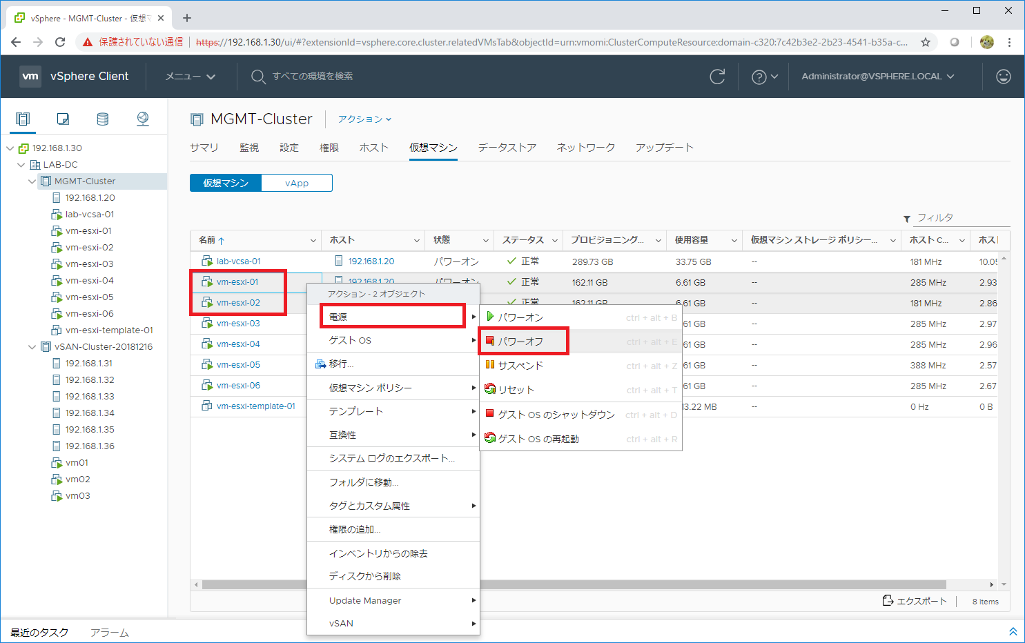Image resolution: width=1025 pixels, height=643 pixels.
Task: Click the search magnifier icon
Action: tap(258, 77)
